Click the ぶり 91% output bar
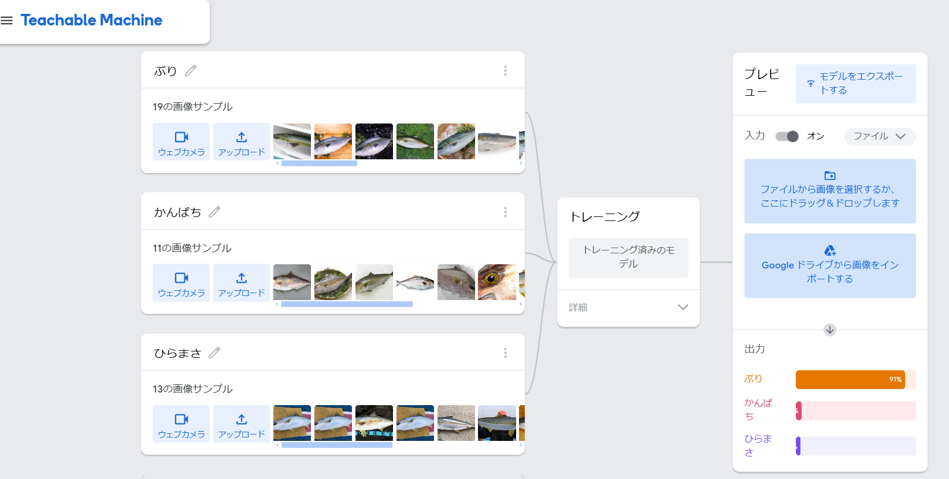The height and width of the screenshot is (479, 949). (855, 380)
